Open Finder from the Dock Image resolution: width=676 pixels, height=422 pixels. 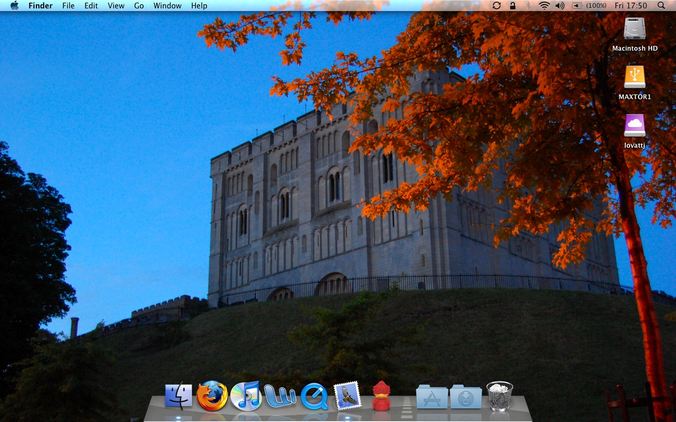tap(179, 396)
